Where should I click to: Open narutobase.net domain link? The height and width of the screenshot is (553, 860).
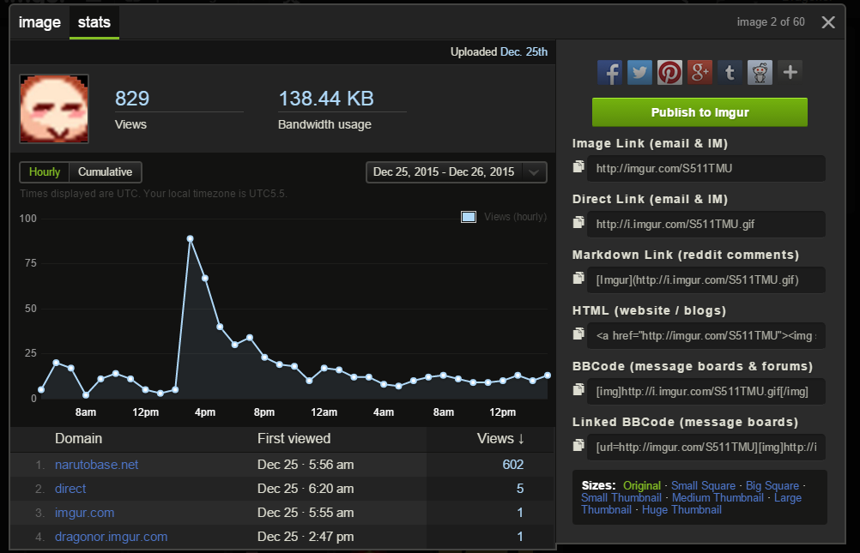(x=96, y=465)
